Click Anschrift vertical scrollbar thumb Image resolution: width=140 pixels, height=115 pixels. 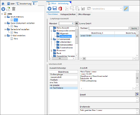pos(137,78)
